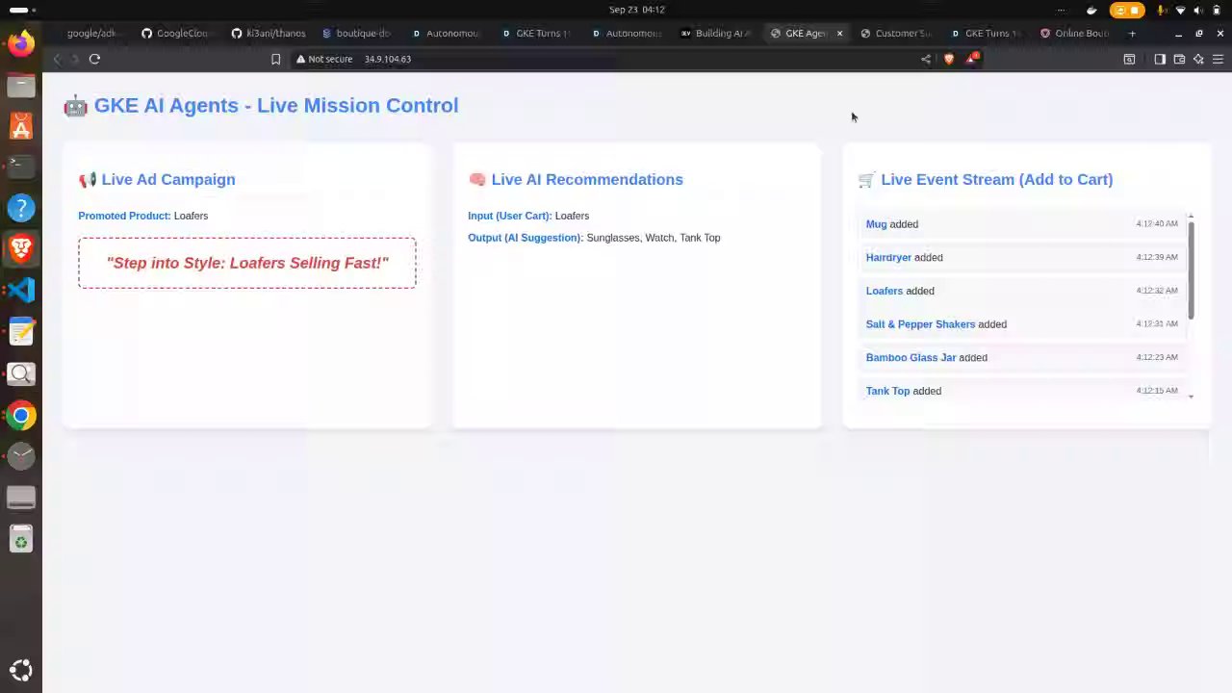Bookmark this page

[x=275, y=59]
